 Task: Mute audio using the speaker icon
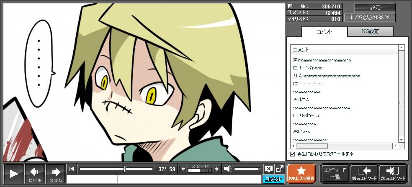click(228, 169)
